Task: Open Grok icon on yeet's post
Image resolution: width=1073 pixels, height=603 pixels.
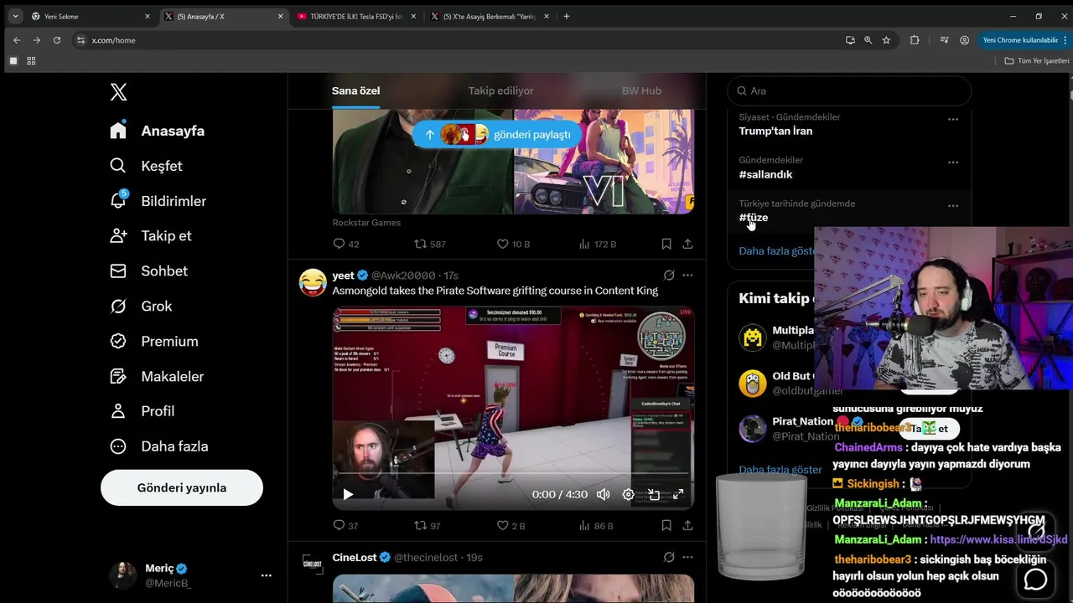Action: pos(669,275)
